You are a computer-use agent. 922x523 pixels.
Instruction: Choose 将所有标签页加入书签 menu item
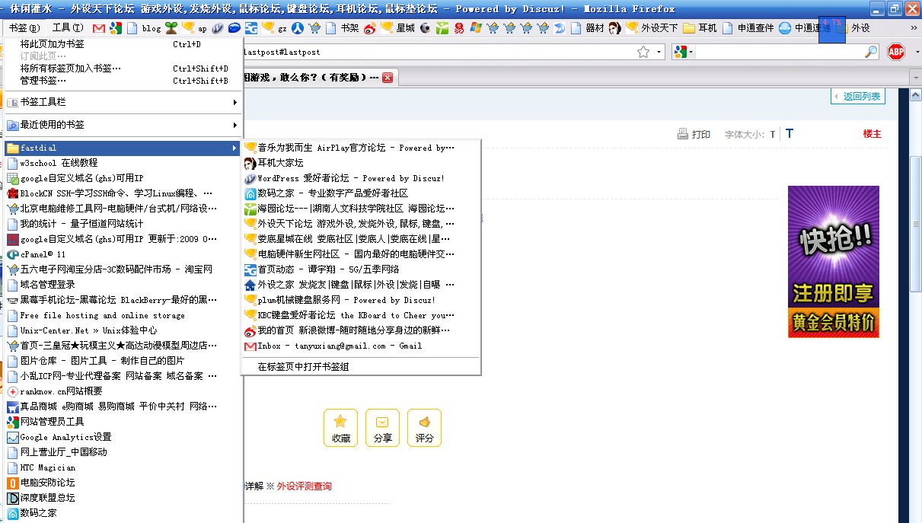point(123,69)
